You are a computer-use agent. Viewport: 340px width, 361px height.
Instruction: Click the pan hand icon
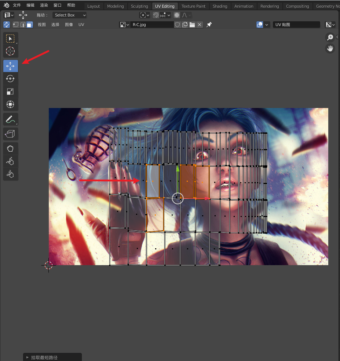click(x=330, y=48)
